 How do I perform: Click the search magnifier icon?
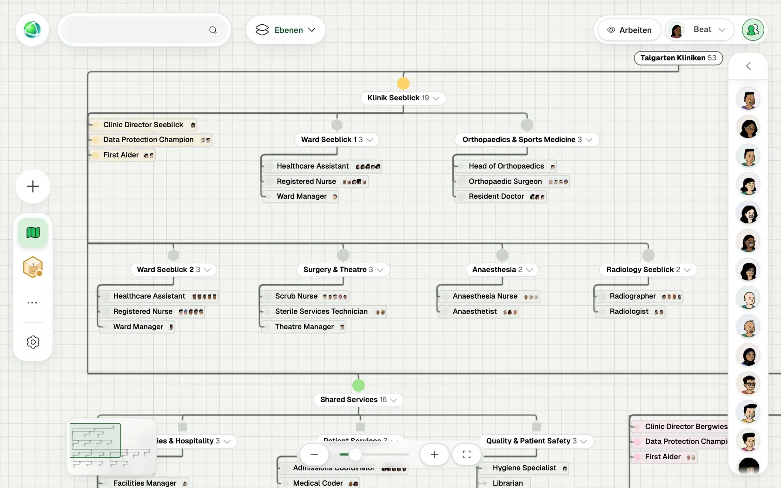coord(213,30)
